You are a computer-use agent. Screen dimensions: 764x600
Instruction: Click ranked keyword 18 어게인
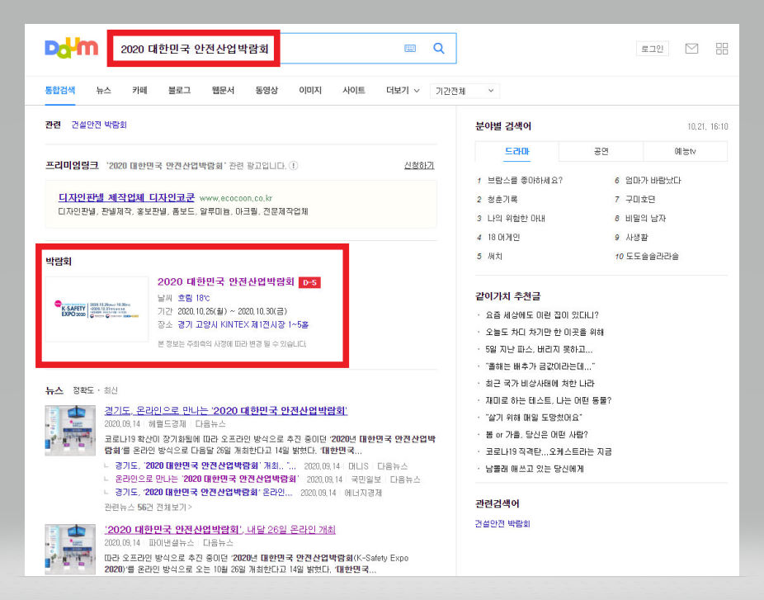point(503,238)
